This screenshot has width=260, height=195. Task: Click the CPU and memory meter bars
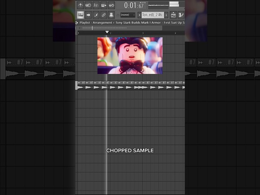[x=174, y=4]
